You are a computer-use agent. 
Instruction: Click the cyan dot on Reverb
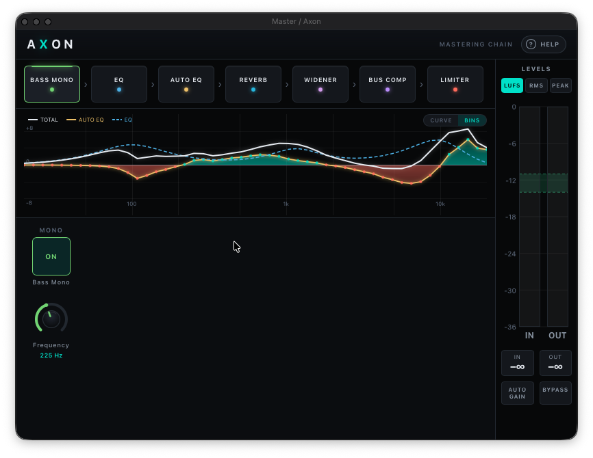point(253,90)
